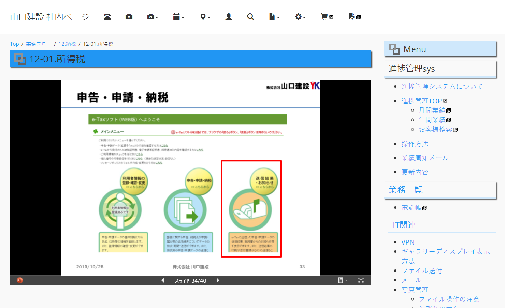
Task: Click the 山口建設 YK logo on slide
Action: click(x=293, y=86)
